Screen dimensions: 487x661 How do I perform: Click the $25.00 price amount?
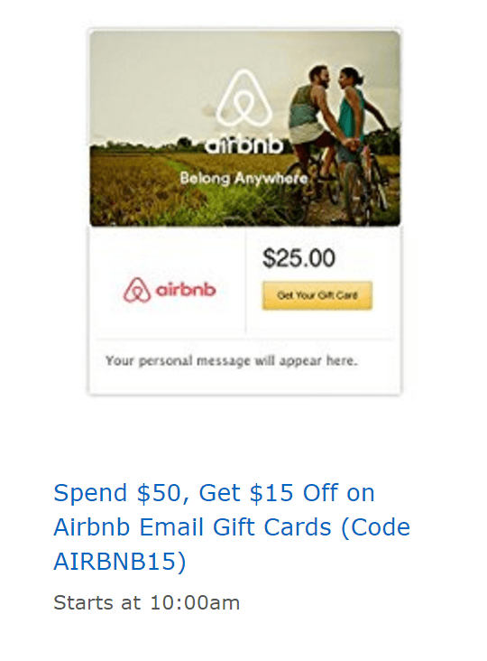pos(299,258)
